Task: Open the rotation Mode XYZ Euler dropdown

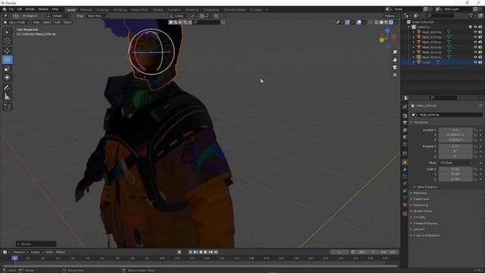Action: tap(455, 162)
